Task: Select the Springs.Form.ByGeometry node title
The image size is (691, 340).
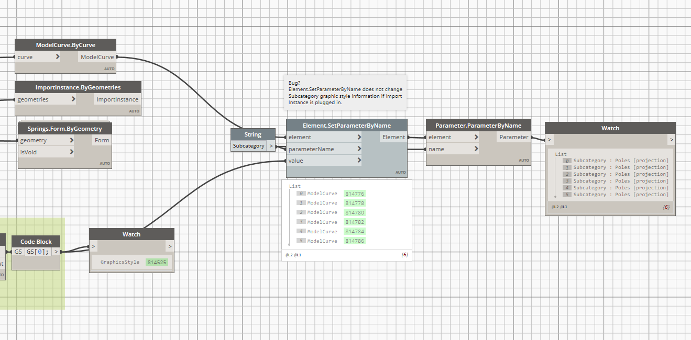Action: point(65,128)
